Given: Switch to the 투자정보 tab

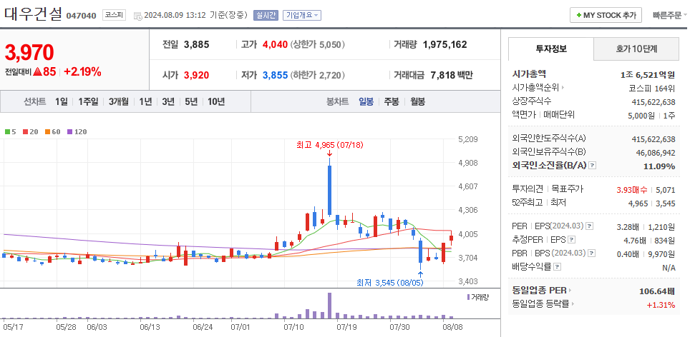Looking at the screenshot, I should tap(551, 49).
